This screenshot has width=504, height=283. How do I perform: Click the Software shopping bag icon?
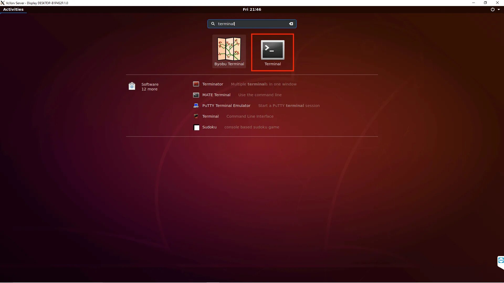click(x=132, y=86)
